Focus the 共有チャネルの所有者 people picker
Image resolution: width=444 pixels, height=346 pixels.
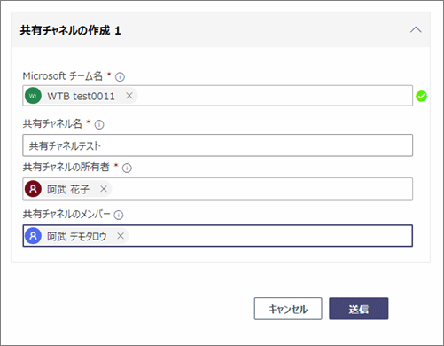[x=218, y=189]
